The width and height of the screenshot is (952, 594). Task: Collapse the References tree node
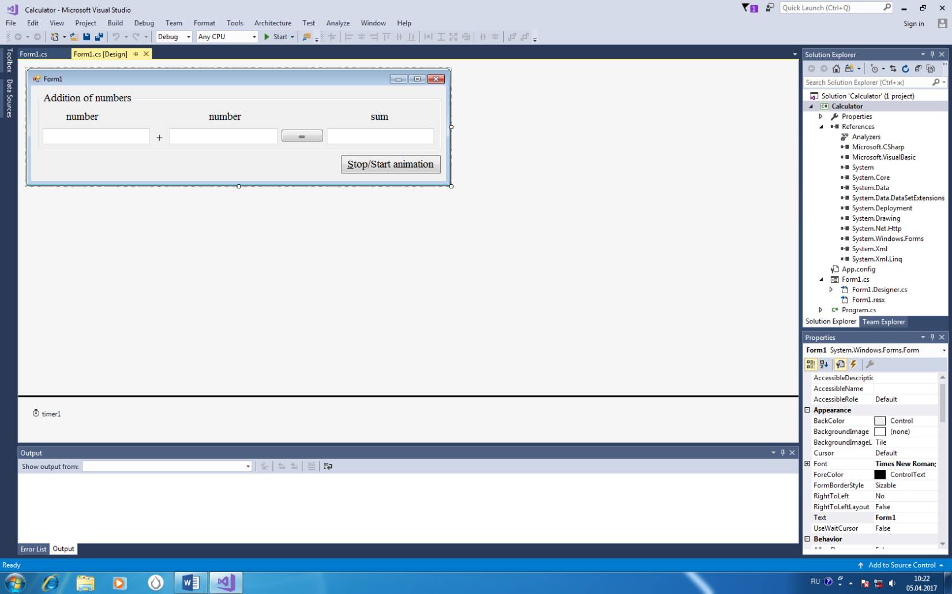[822, 127]
